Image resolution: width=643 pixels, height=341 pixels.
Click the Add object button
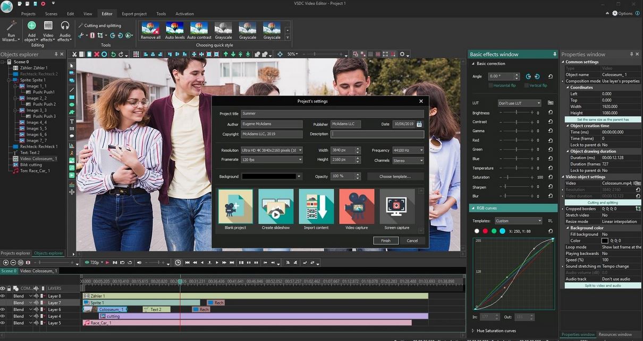pyautogui.click(x=31, y=31)
